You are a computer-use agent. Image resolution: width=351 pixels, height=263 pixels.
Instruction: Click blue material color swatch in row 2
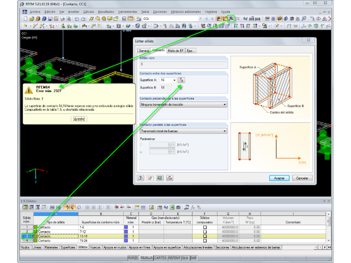pyautogui.click(x=126, y=232)
